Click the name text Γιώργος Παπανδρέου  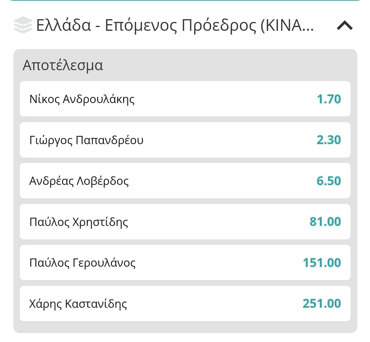pyautogui.click(x=86, y=140)
